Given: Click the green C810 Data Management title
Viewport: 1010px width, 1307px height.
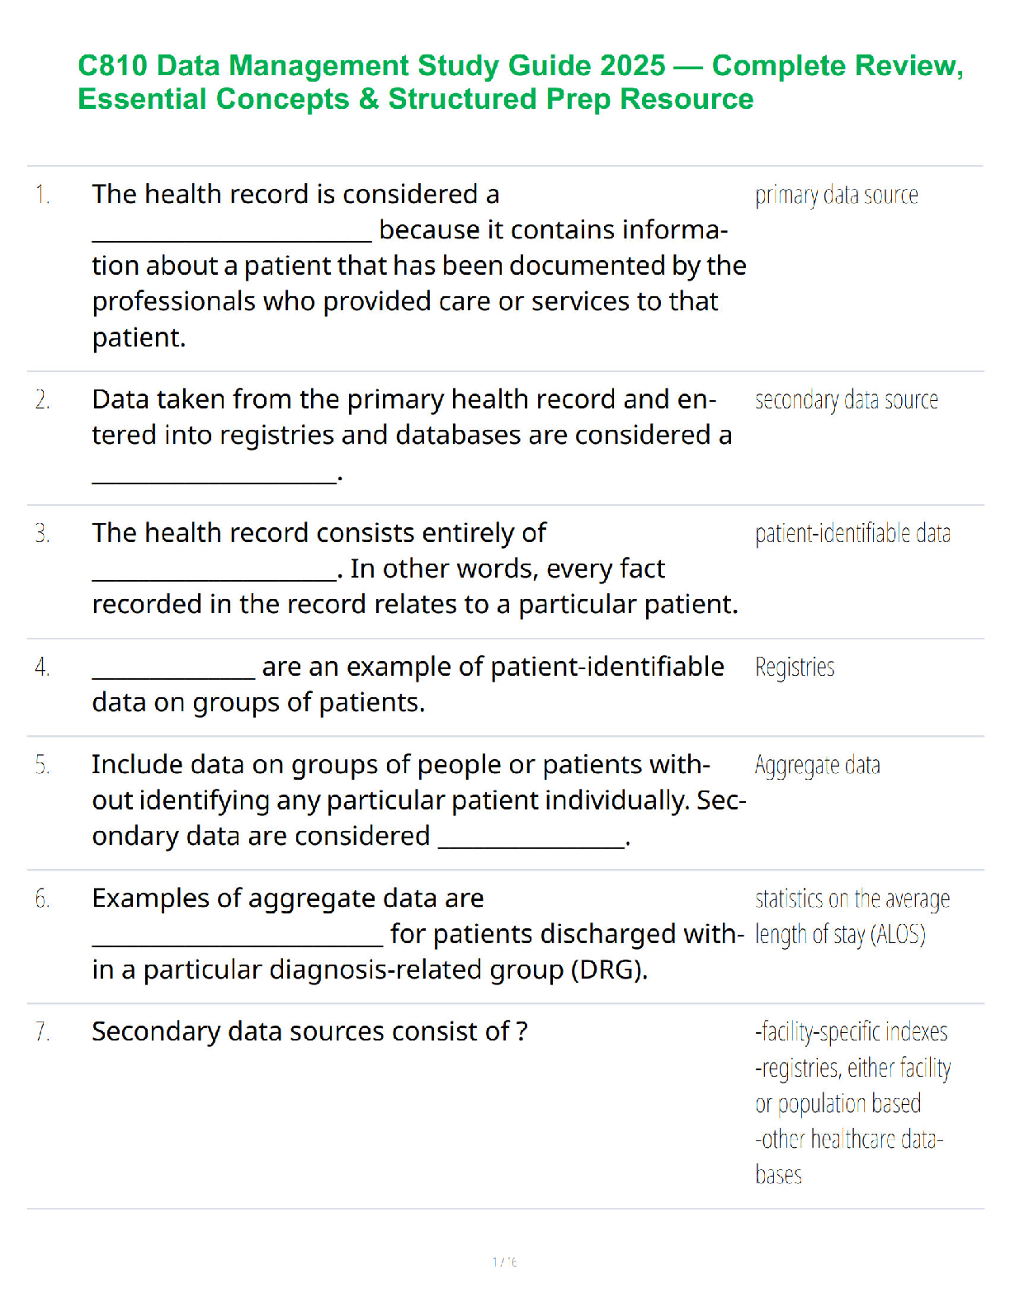Looking at the screenshot, I should (x=520, y=82).
